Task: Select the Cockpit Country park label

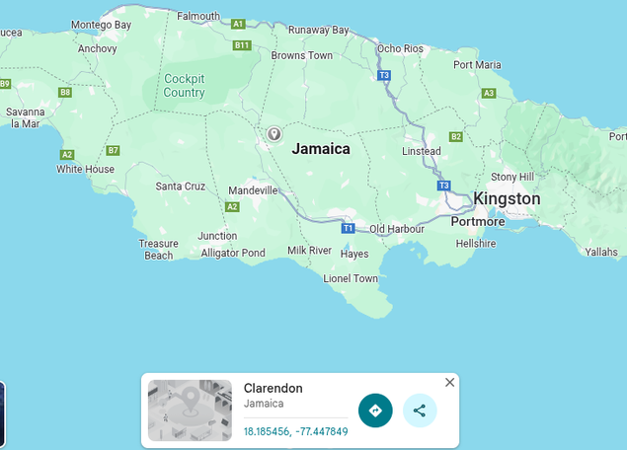Action: tap(184, 86)
